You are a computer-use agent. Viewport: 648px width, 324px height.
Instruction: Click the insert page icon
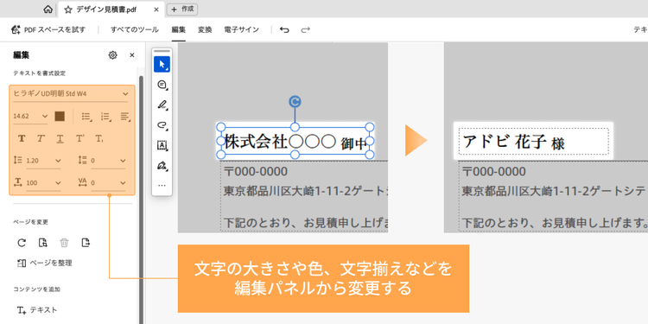tap(42, 243)
